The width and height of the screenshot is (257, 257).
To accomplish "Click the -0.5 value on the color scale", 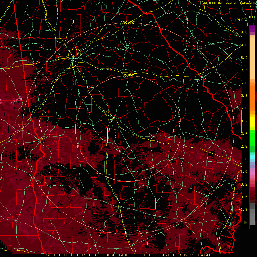I will [243, 197].
